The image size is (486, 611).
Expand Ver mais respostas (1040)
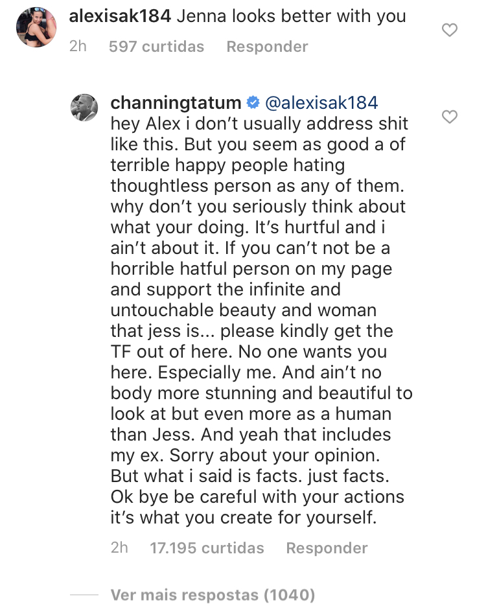pyautogui.click(x=213, y=595)
